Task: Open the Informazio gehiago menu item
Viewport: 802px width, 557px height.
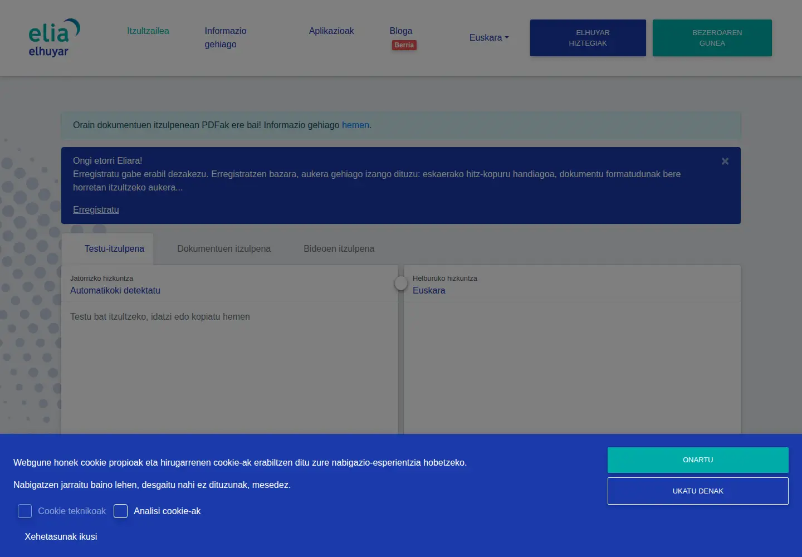Action: pyautogui.click(x=226, y=37)
